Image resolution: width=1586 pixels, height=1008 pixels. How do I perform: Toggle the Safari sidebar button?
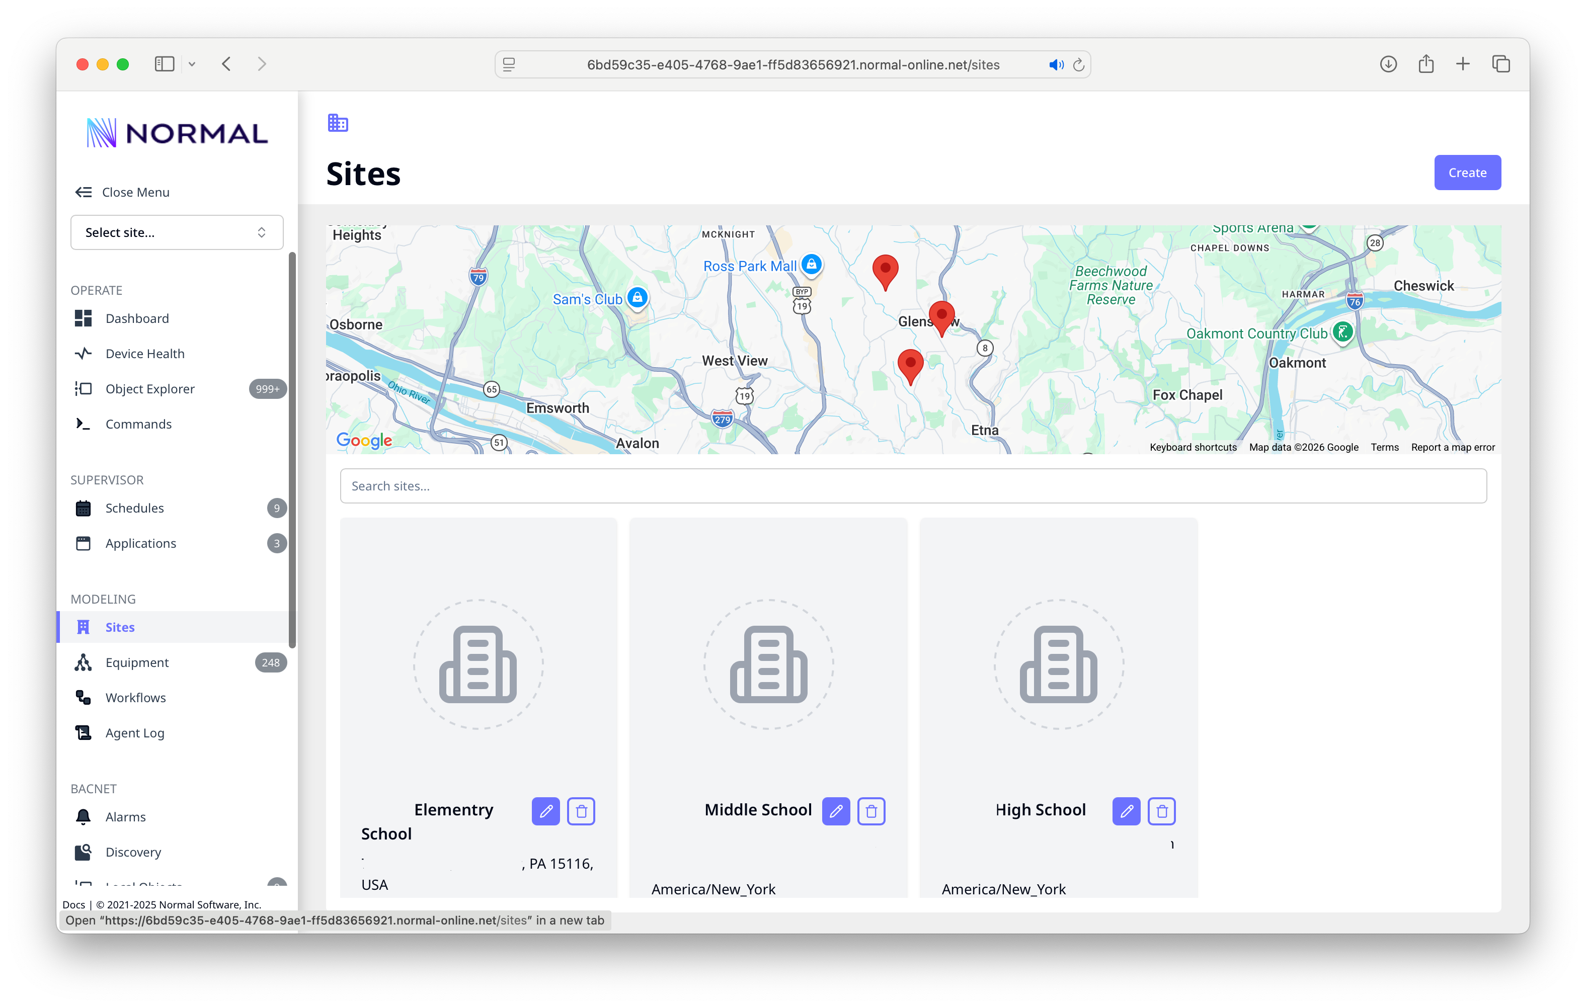click(164, 64)
